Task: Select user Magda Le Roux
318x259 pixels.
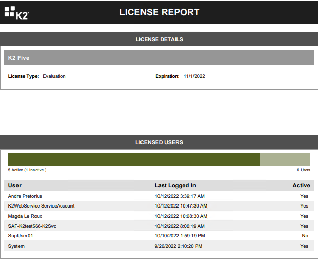Action: pos(25,216)
